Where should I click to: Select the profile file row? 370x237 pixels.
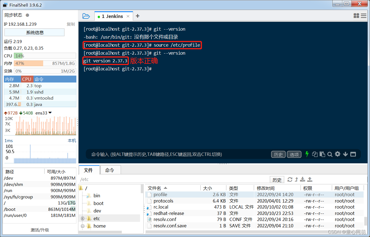(255, 195)
